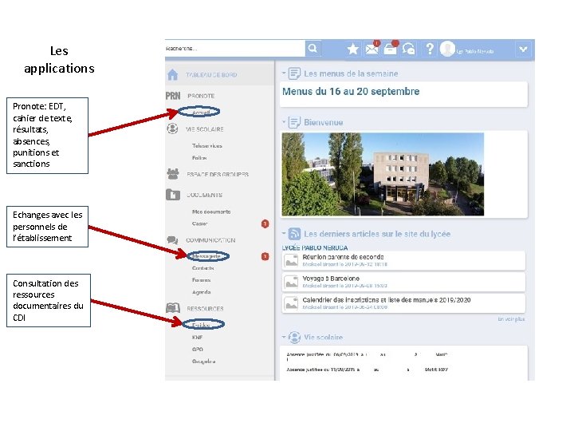This screenshot has height=431, width=574.
Task: Open Contacts under Communication
Action: click(x=202, y=268)
